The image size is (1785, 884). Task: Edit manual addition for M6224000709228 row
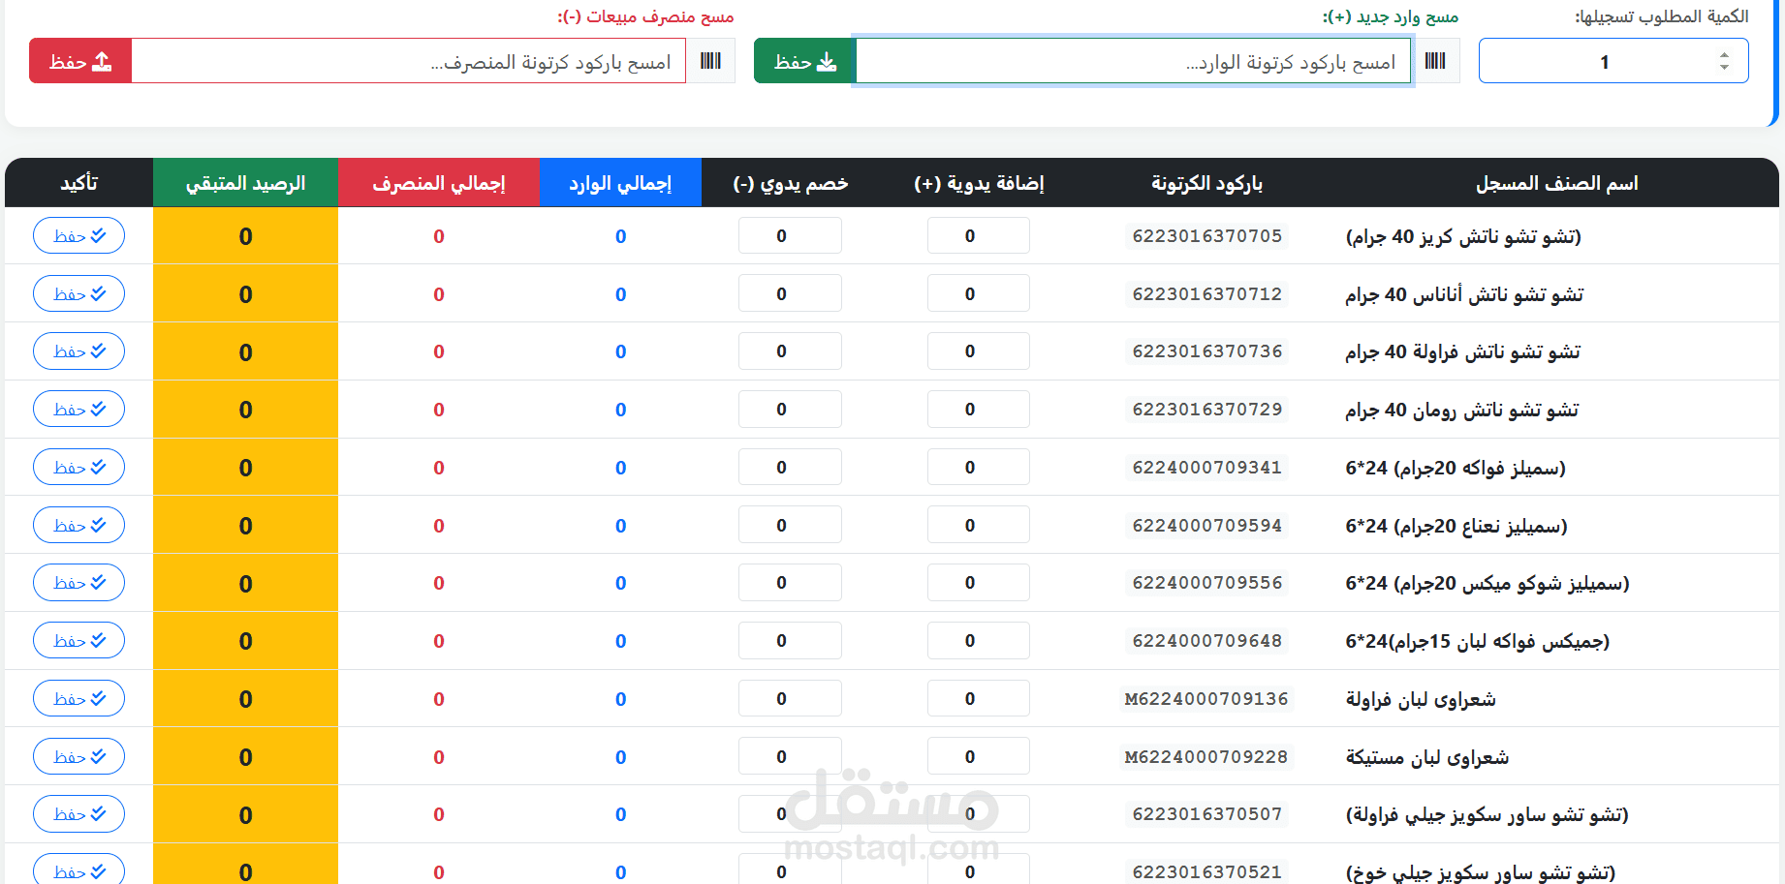(x=978, y=756)
